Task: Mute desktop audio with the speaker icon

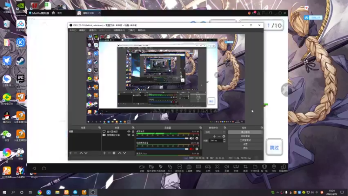Action: 191,138
